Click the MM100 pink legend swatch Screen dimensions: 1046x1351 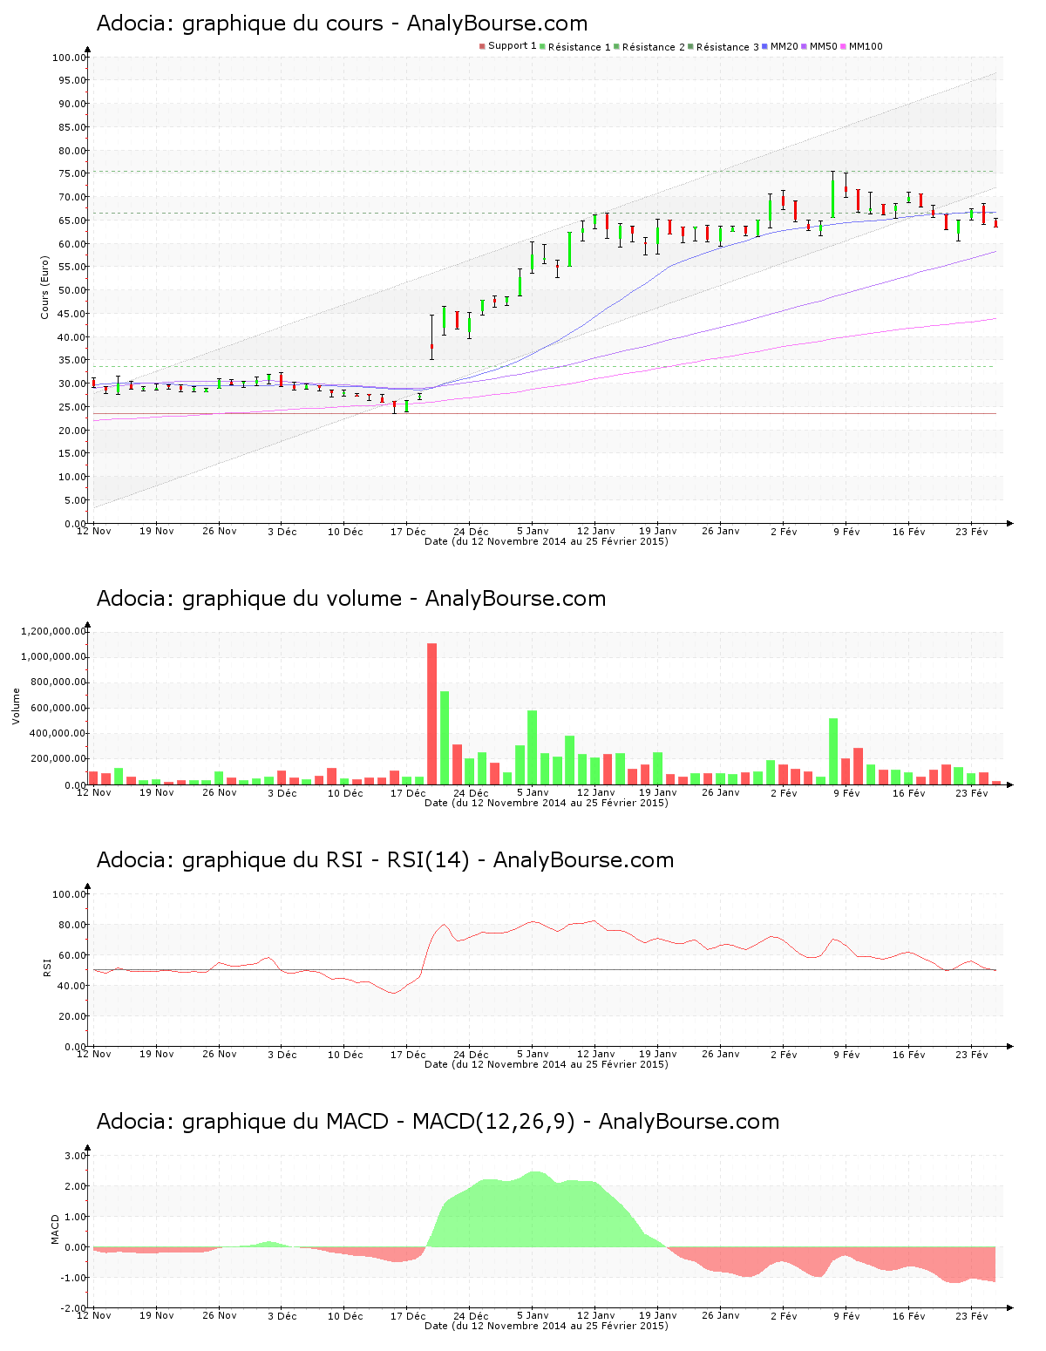(x=843, y=46)
